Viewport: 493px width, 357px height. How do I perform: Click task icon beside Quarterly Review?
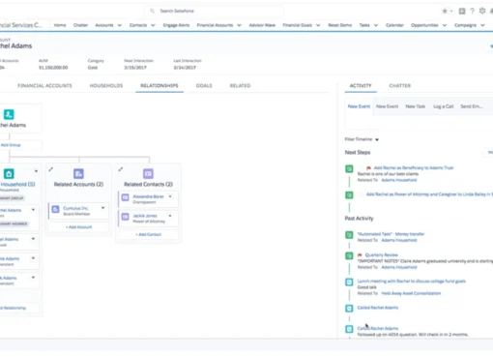349,255
